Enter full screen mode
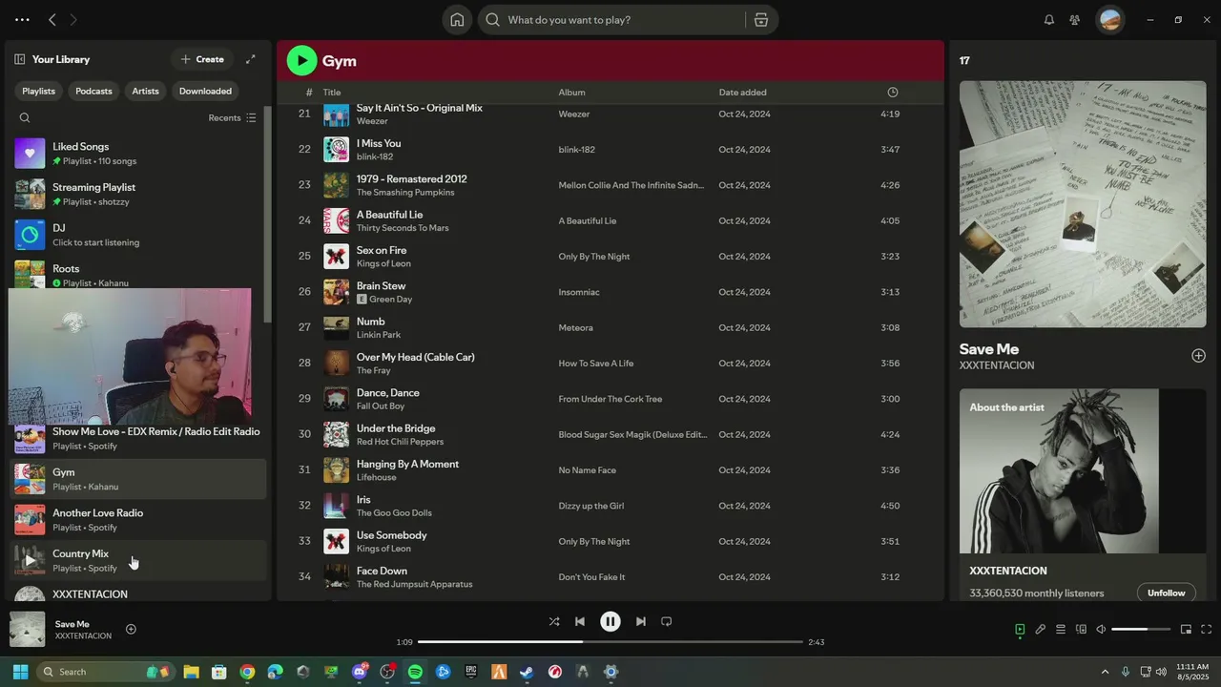 [x=1207, y=630]
